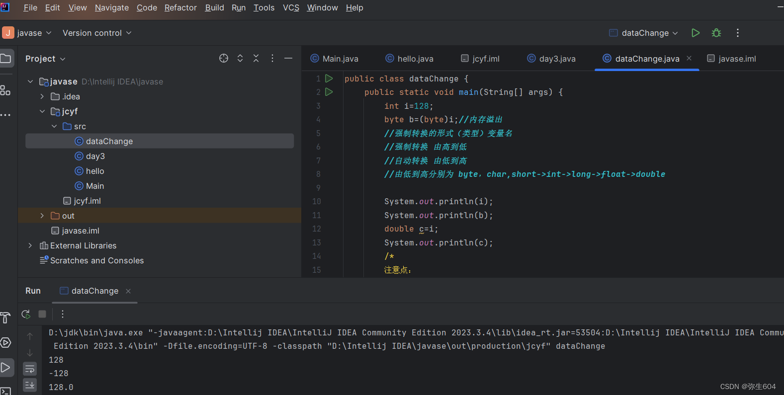Select opened file in Project tree
784x395 pixels.
click(224, 58)
